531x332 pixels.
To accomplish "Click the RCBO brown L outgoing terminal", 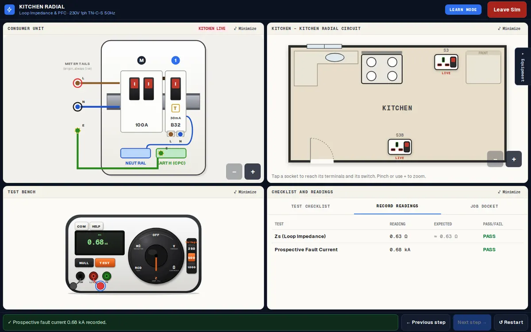I will click(x=170, y=134).
